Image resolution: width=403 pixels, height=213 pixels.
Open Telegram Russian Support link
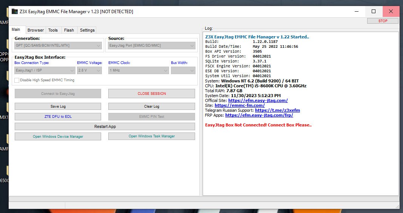(x=277, y=110)
